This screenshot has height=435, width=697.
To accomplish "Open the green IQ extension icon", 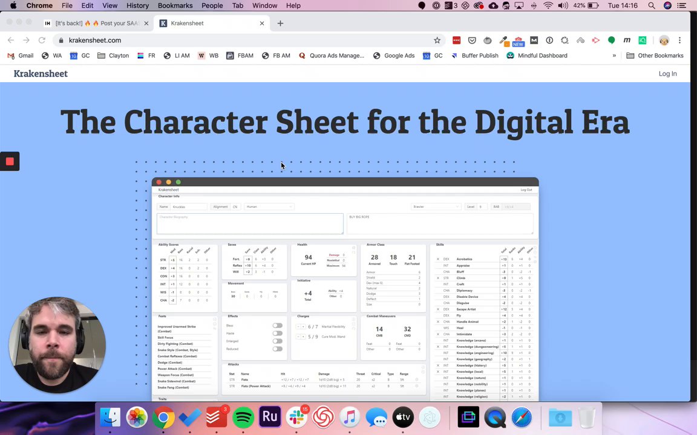I will coord(643,40).
